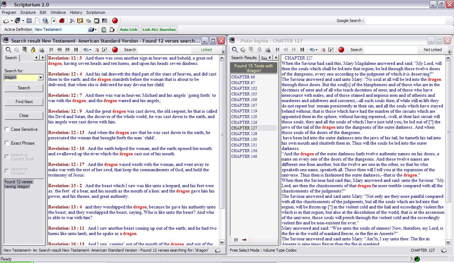
Task: Expand dropdown arrow next to open book icon
Action: pos(11,21)
